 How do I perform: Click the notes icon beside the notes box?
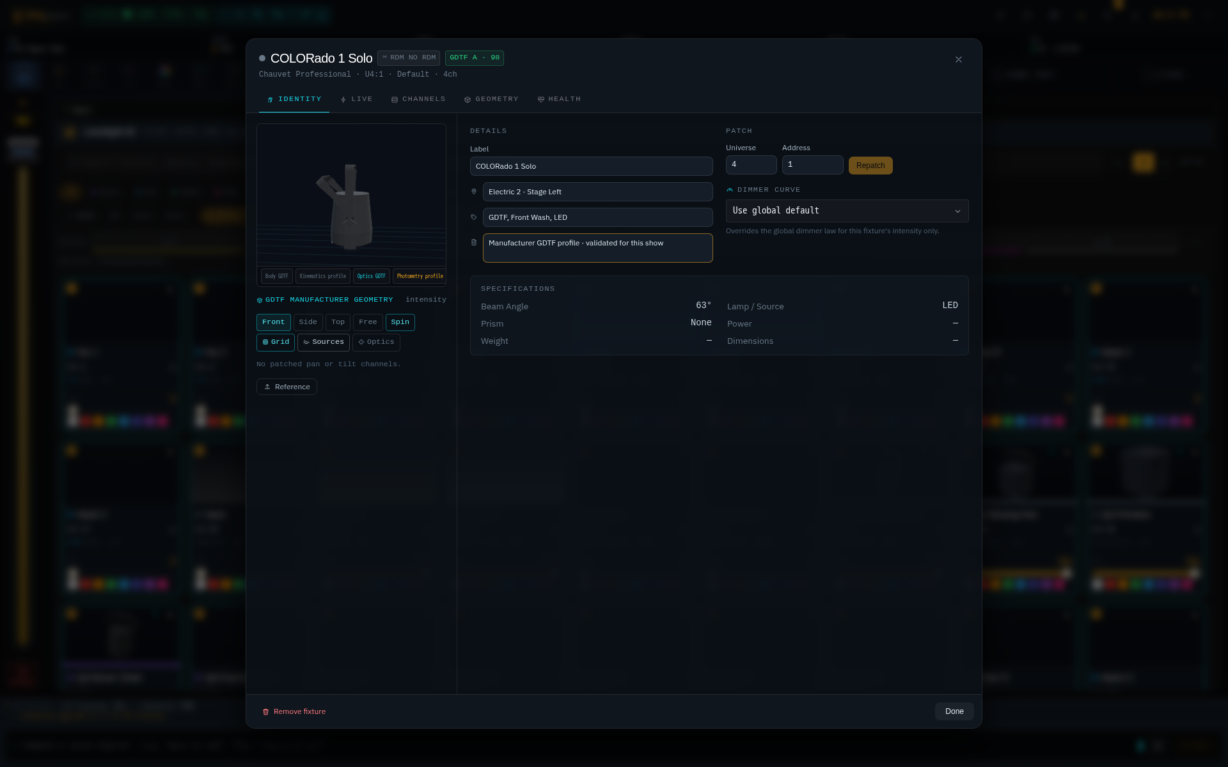coord(474,242)
